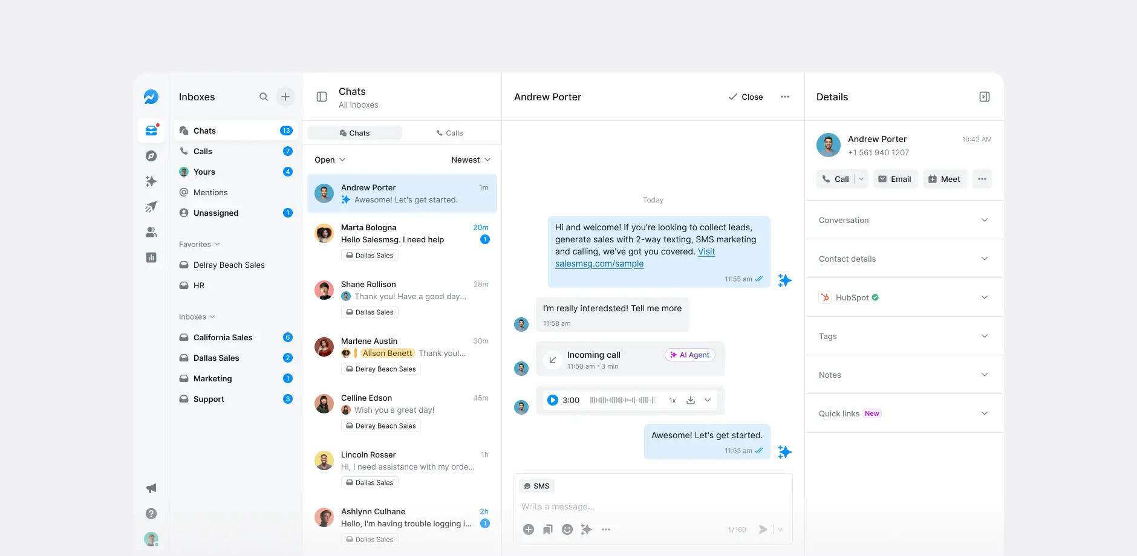Viewport: 1137px width, 556px height.
Task: Collapse the Favorites section
Action: coord(200,244)
